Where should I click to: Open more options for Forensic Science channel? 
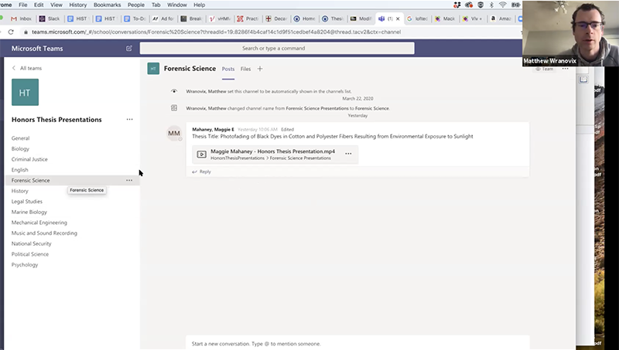pos(129,180)
